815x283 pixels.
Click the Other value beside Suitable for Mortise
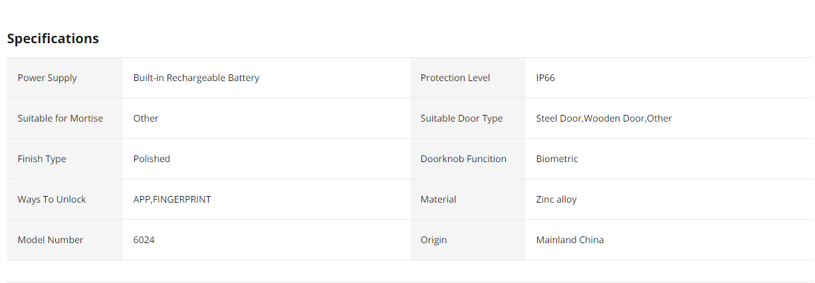pos(146,118)
